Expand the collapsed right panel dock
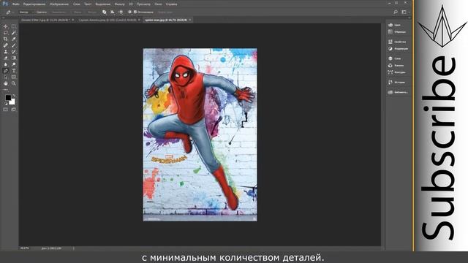The image size is (468, 263). click(409, 18)
